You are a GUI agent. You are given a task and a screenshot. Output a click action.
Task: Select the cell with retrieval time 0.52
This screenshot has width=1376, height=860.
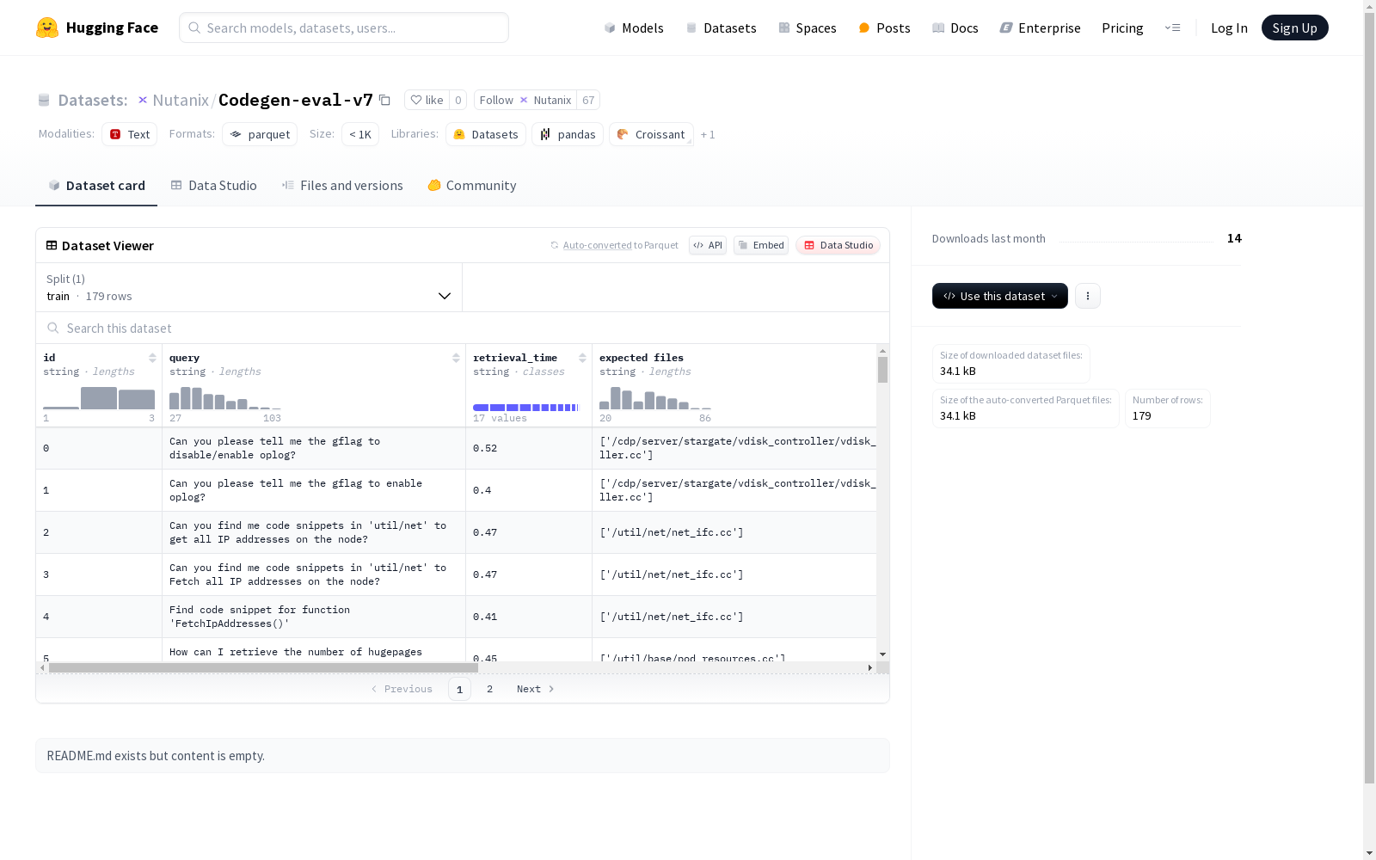coord(529,448)
